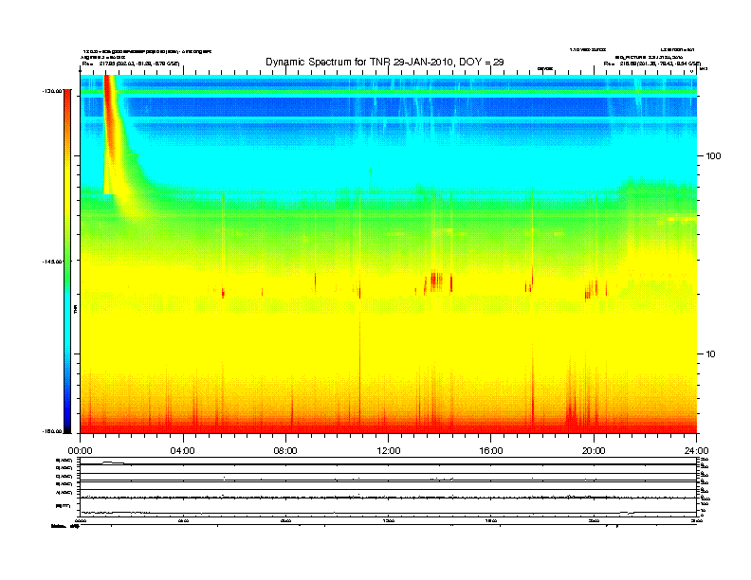This screenshot has width=751, height=580.
Task: Select the 00:00 time axis label
Action: 80,451
